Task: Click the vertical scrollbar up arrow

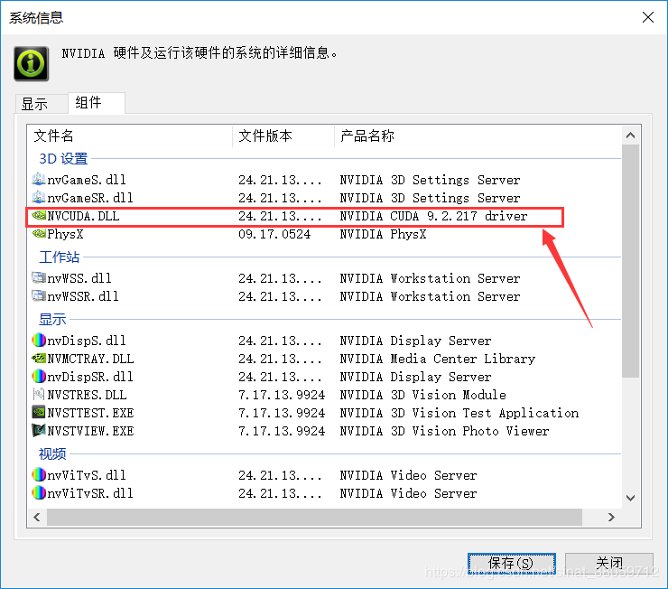Action: (x=630, y=136)
